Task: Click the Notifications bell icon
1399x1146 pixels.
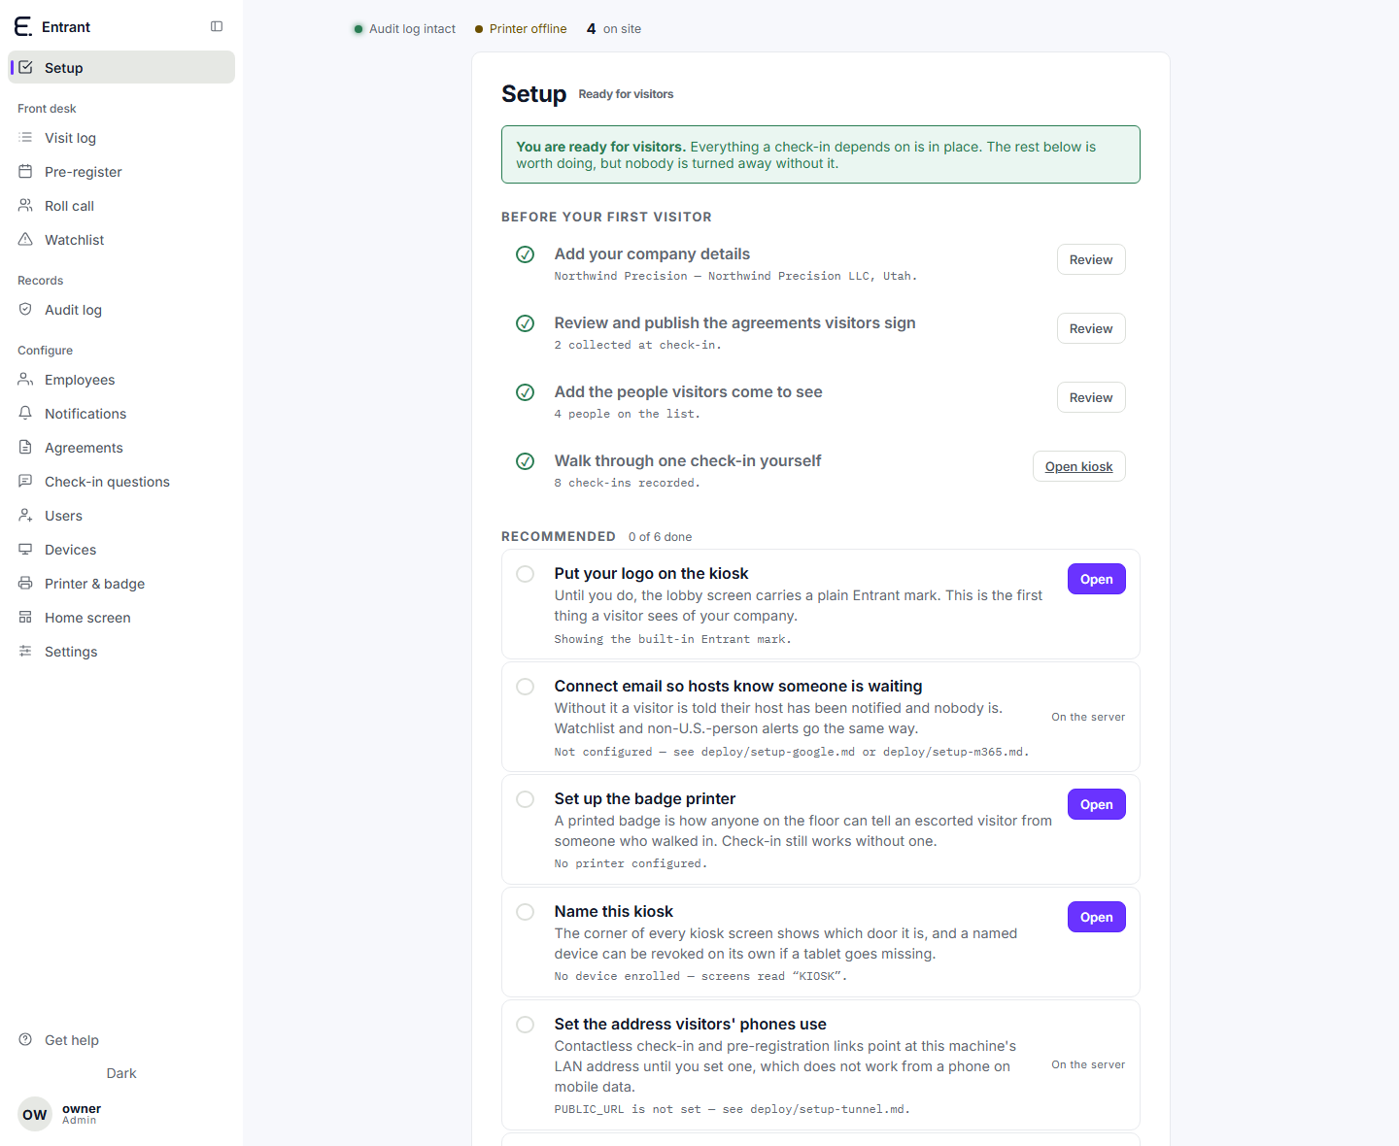Action: [25, 414]
